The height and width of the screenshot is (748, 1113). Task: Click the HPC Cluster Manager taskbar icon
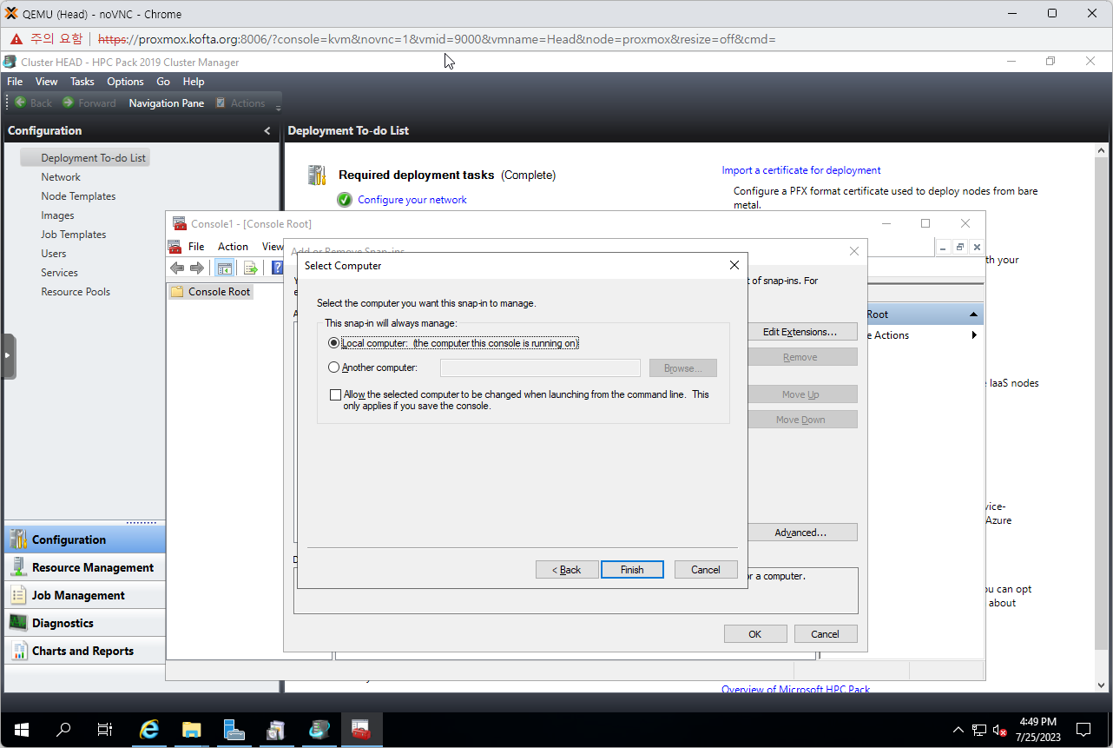coord(319,730)
